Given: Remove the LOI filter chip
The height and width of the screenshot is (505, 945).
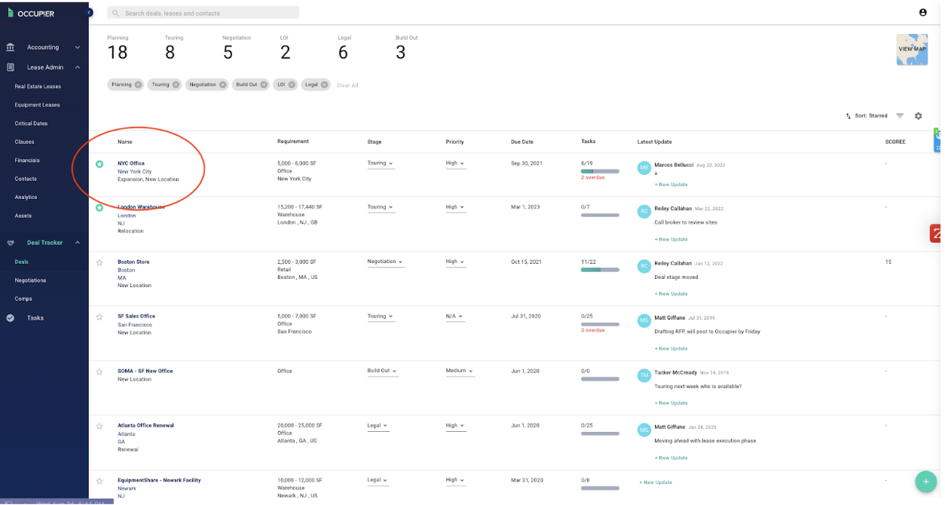Looking at the screenshot, I should click(x=292, y=84).
